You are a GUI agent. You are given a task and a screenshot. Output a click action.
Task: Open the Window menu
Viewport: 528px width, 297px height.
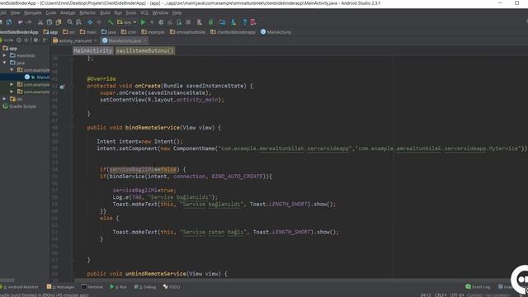tap(160, 13)
